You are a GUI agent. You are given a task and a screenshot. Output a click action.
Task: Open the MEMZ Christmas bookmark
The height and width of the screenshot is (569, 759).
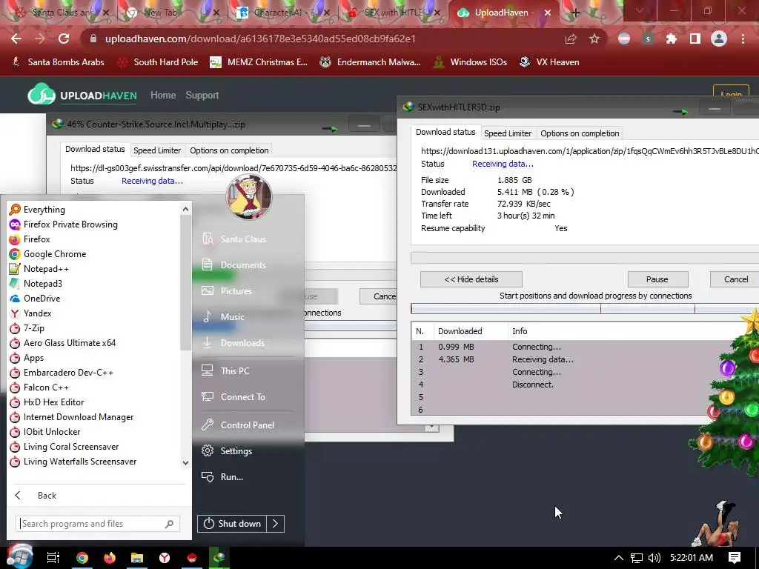pyautogui.click(x=259, y=62)
